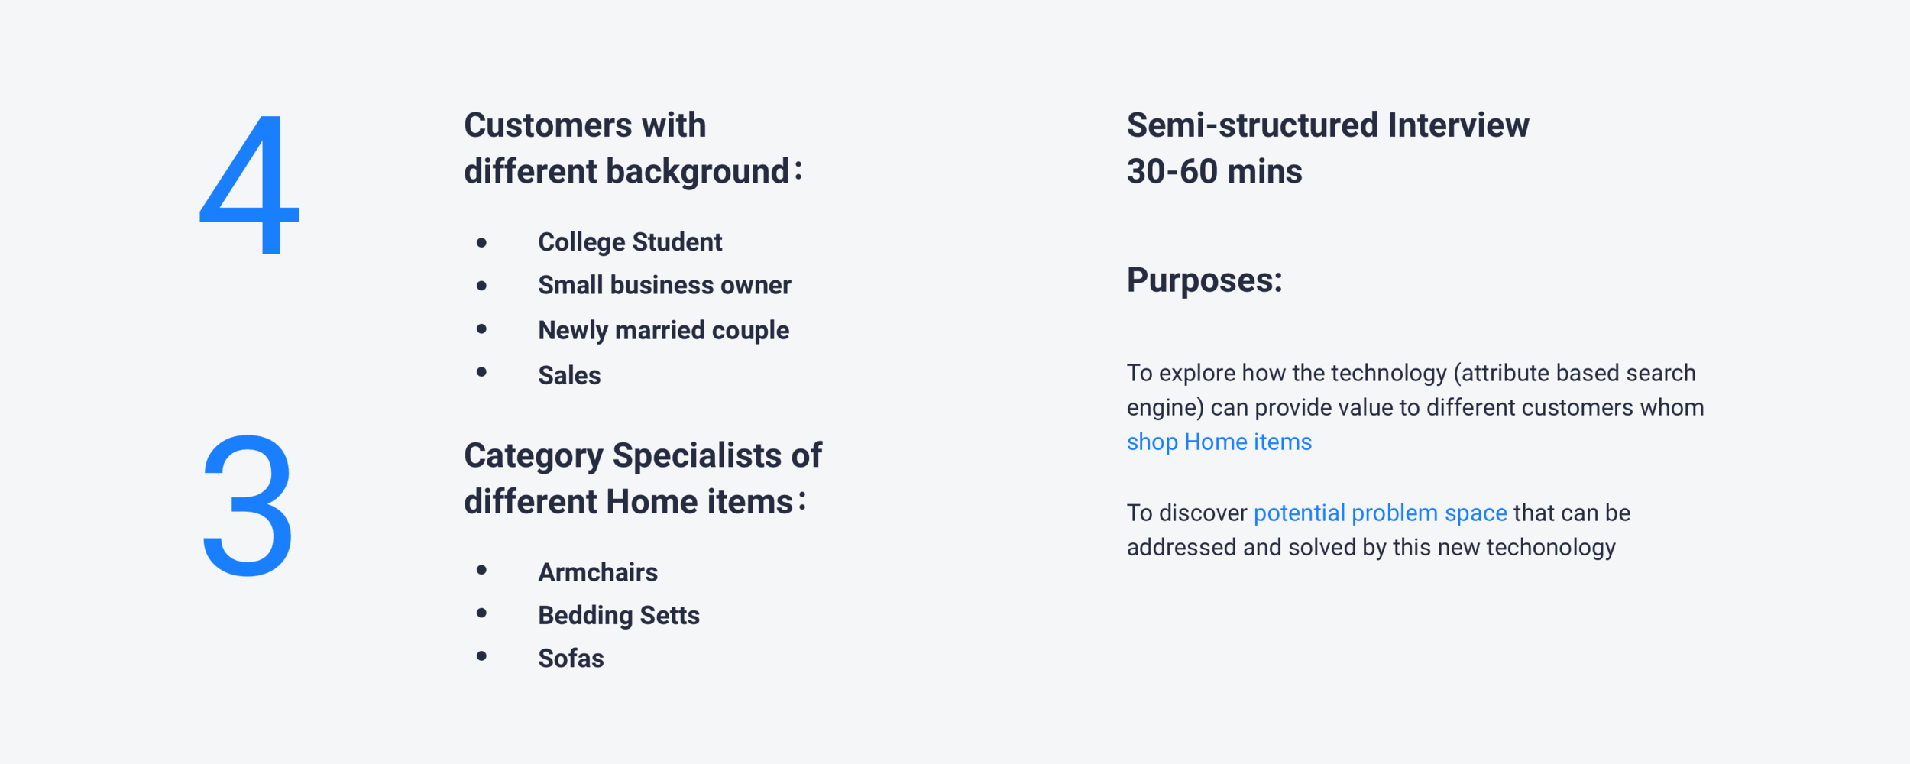This screenshot has height=764, width=1910.
Task: Select the "Customers with different background" heading
Action: (x=633, y=148)
